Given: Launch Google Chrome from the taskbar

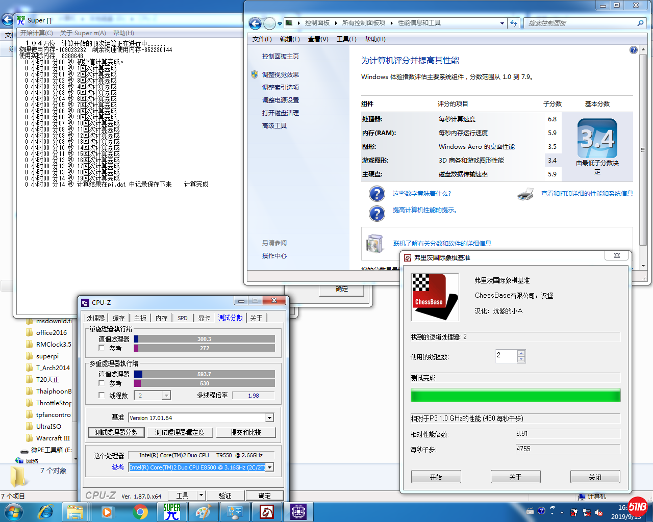Looking at the screenshot, I should pyautogui.click(x=140, y=512).
